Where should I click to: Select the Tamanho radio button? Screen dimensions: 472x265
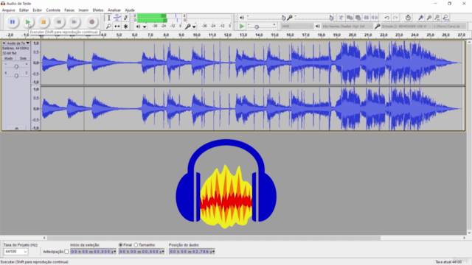(x=136, y=245)
